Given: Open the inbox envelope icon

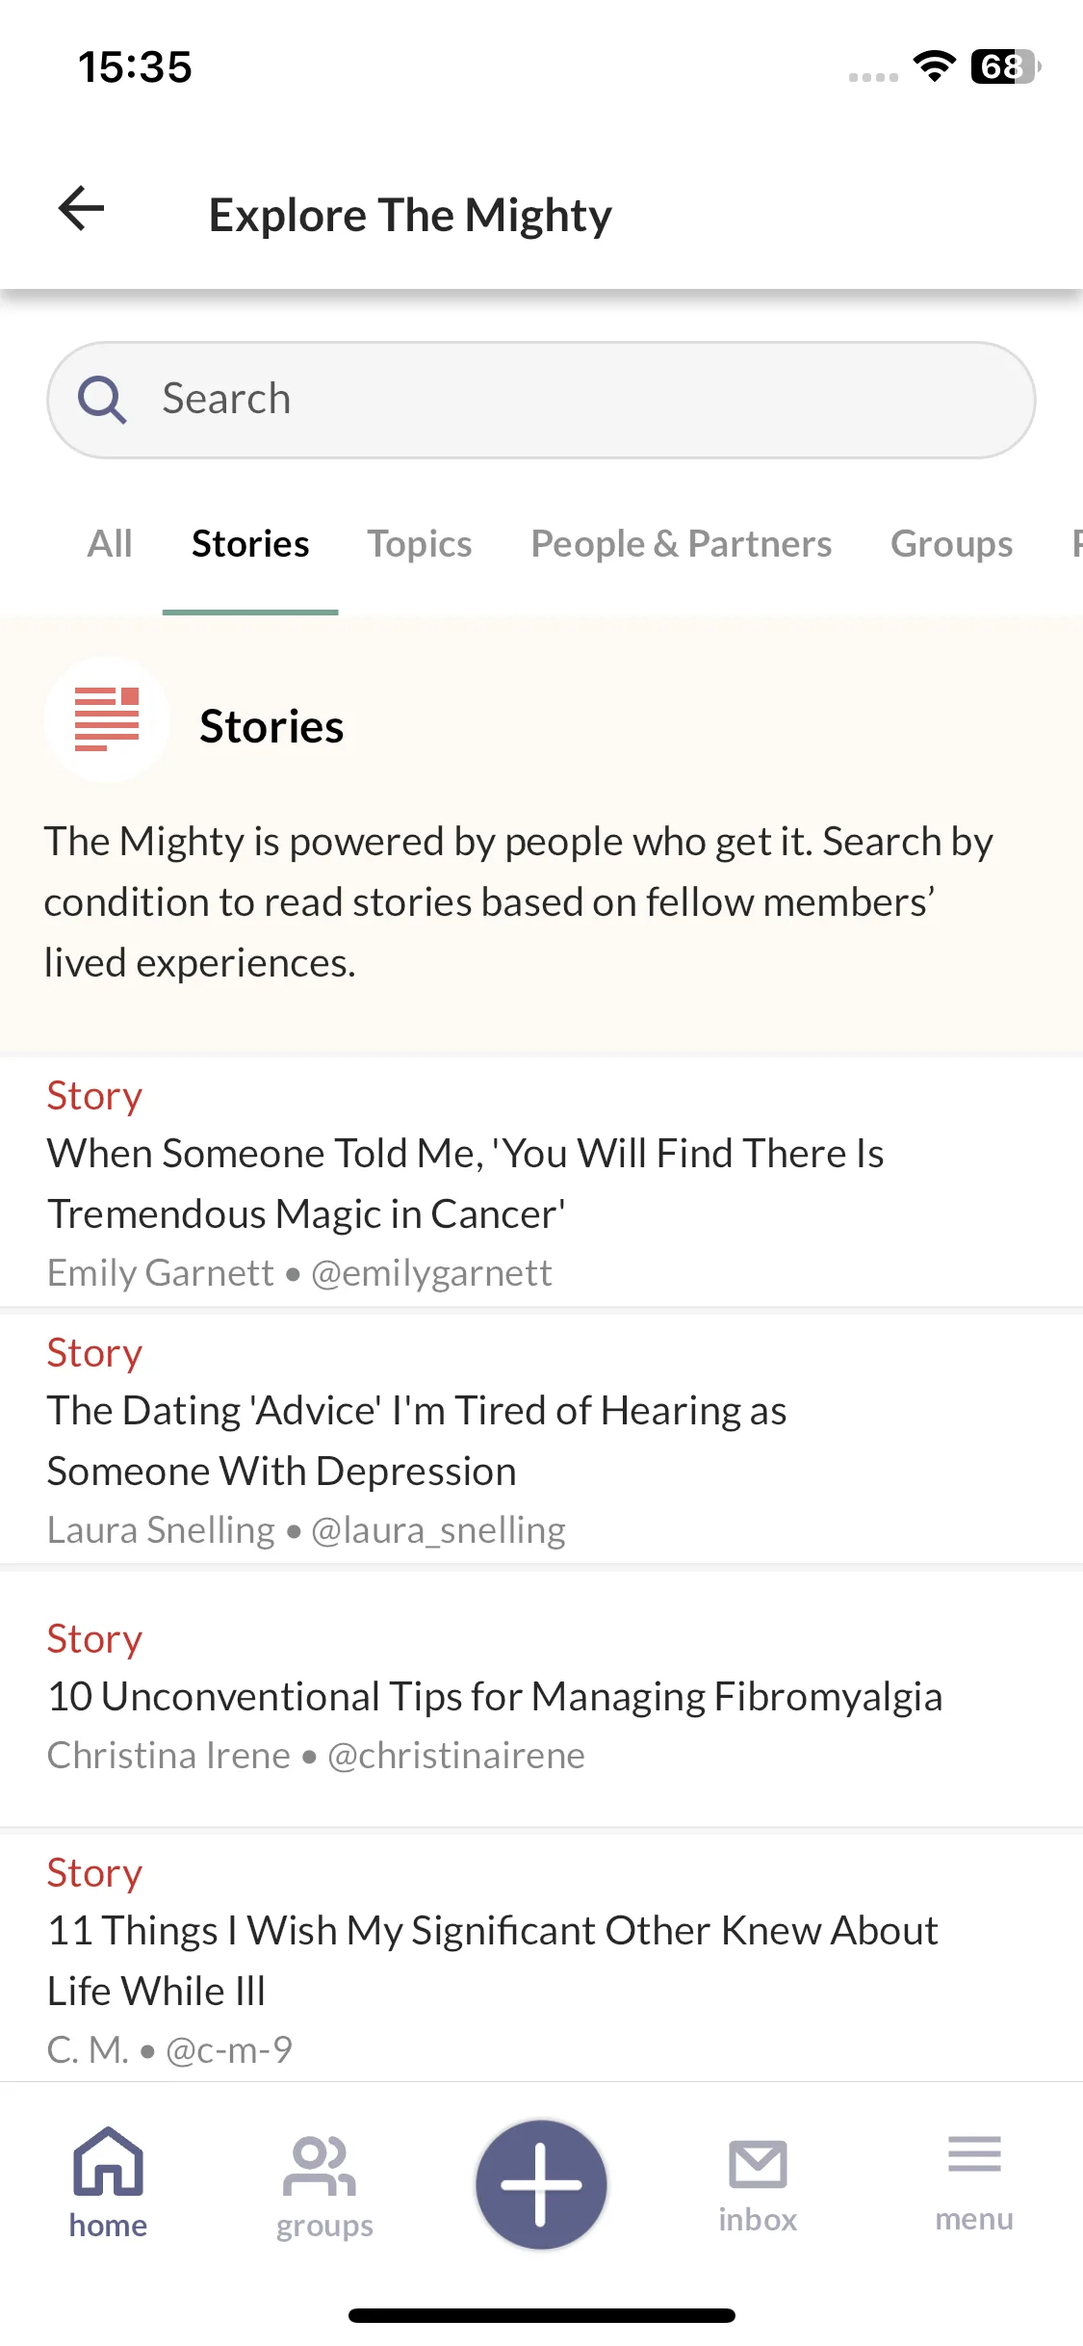Looking at the screenshot, I should click(758, 2164).
